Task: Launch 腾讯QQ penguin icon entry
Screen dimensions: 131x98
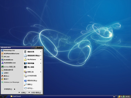Action: (x=5, y=76)
